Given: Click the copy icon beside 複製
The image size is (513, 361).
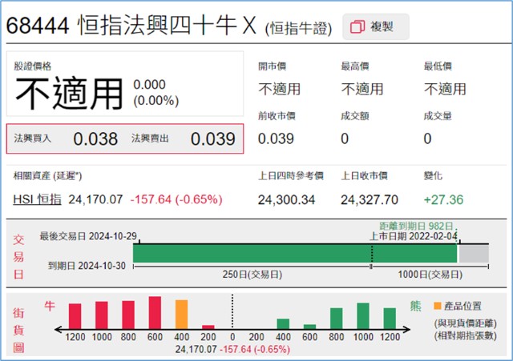Looking at the screenshot, I should [357, 26].
